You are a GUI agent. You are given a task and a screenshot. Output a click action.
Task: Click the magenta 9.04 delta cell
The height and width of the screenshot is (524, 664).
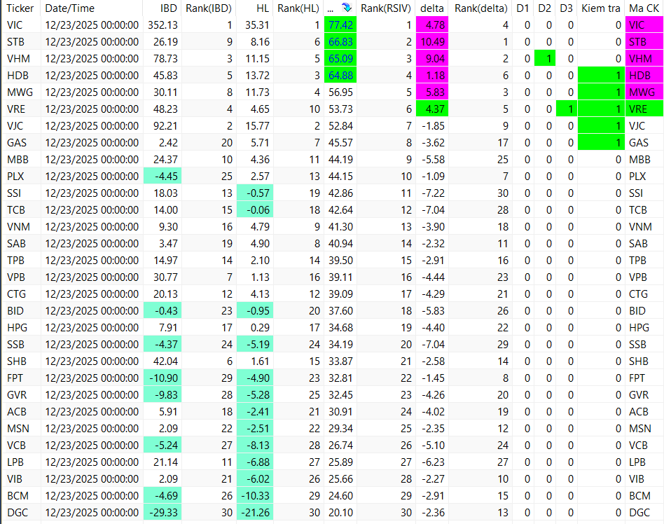click(432, 58)
